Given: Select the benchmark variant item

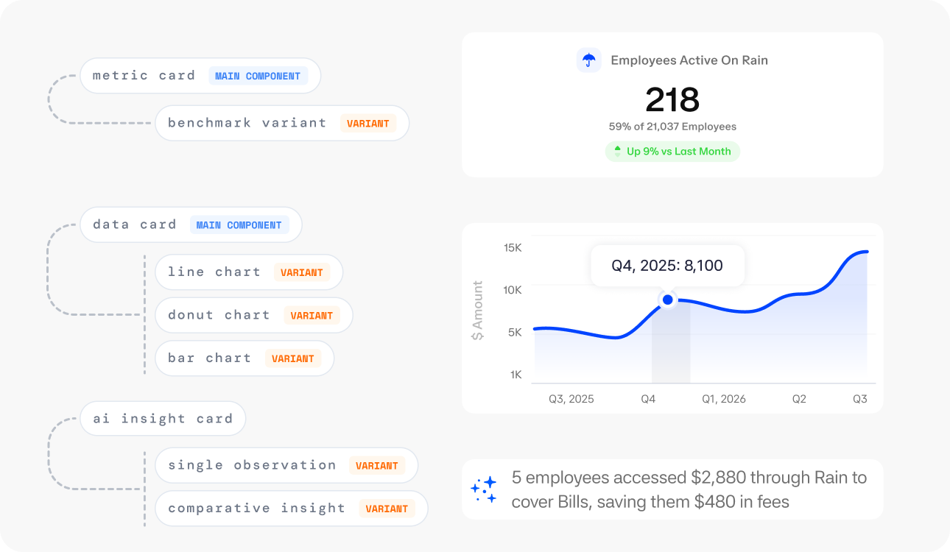Looking at the screenshot, I should [281, 123].
